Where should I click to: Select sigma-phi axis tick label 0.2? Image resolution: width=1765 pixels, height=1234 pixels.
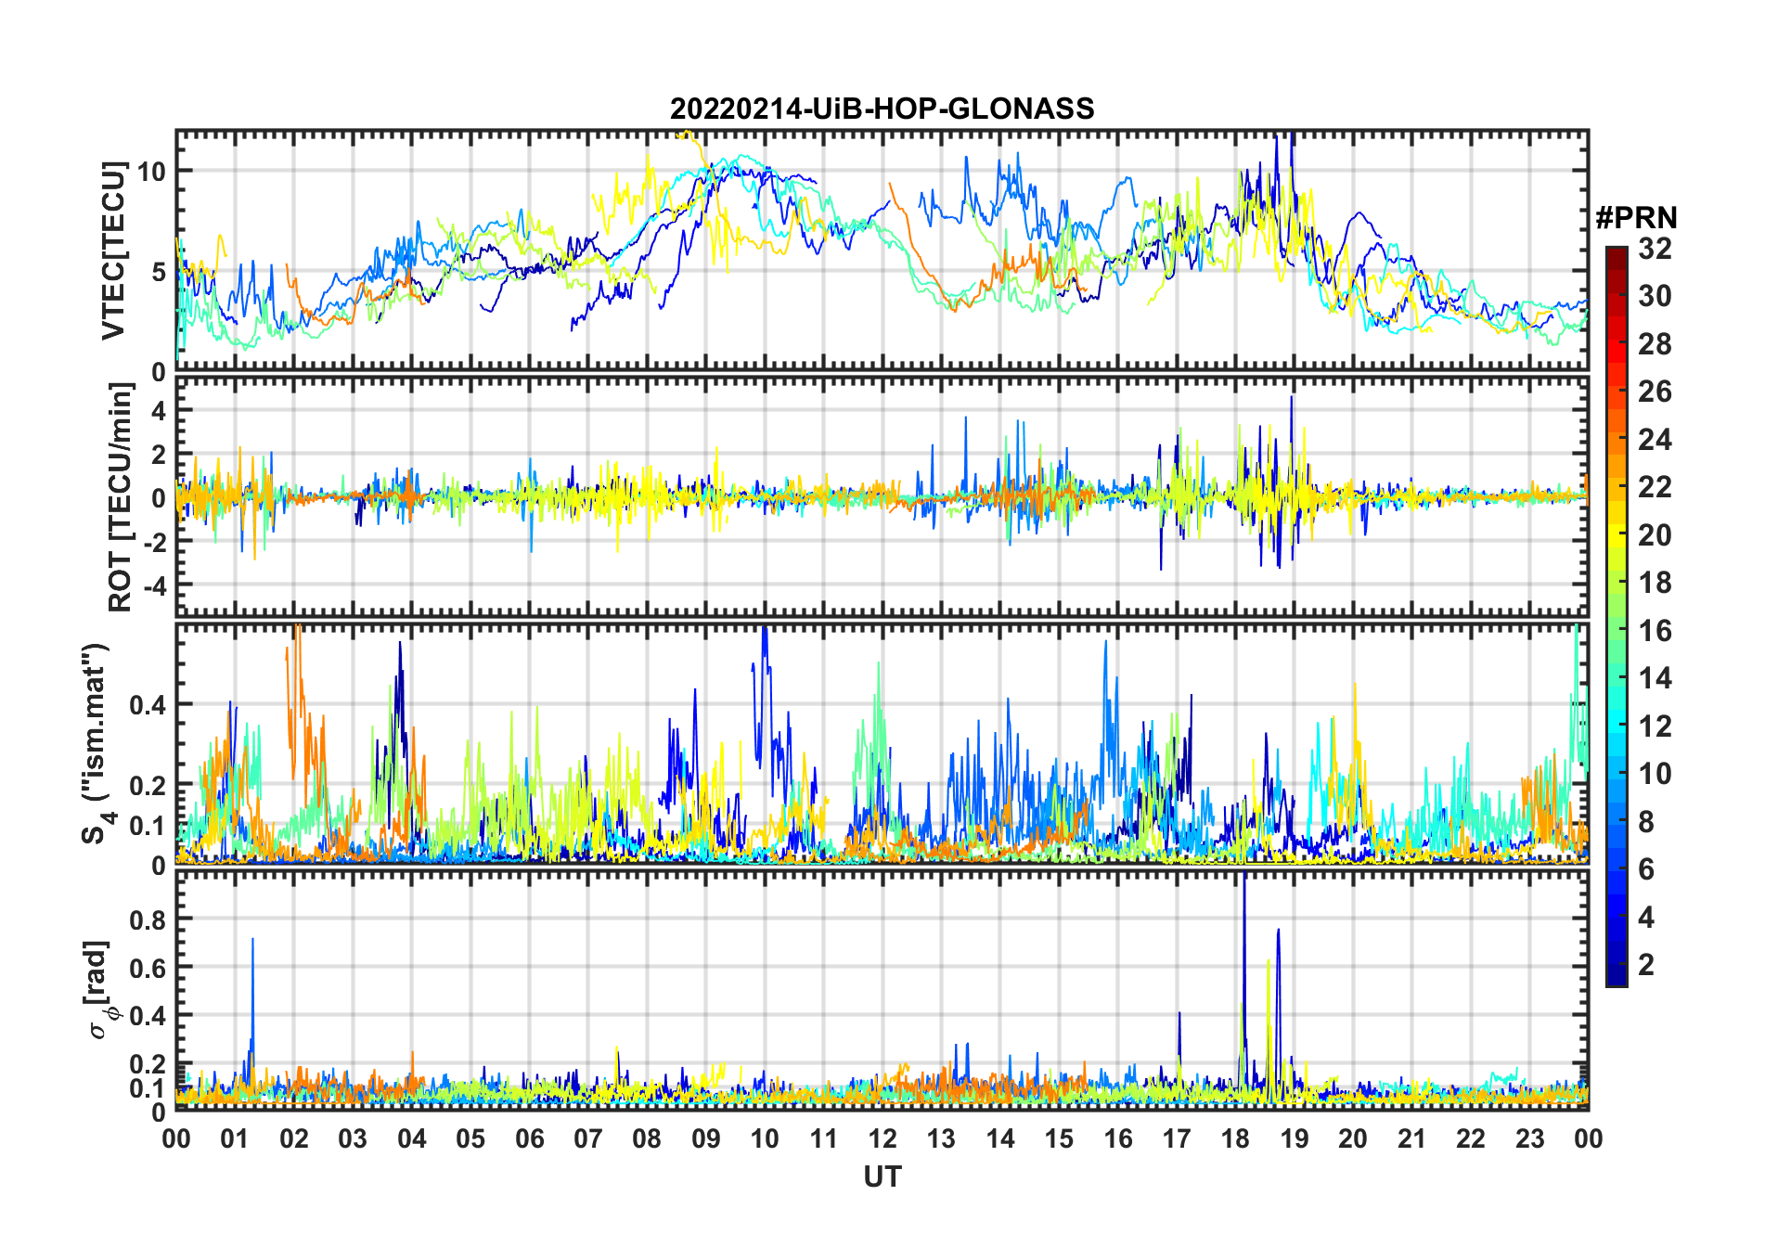[x=148, y=1064]
